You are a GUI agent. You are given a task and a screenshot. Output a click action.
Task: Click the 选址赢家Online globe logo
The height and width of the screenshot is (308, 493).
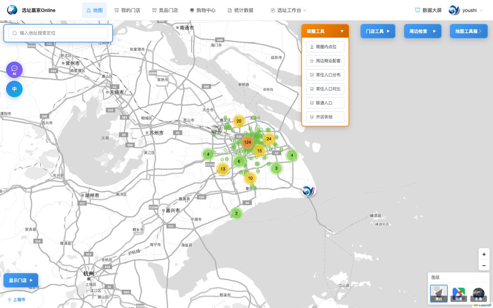coord(12,10)
